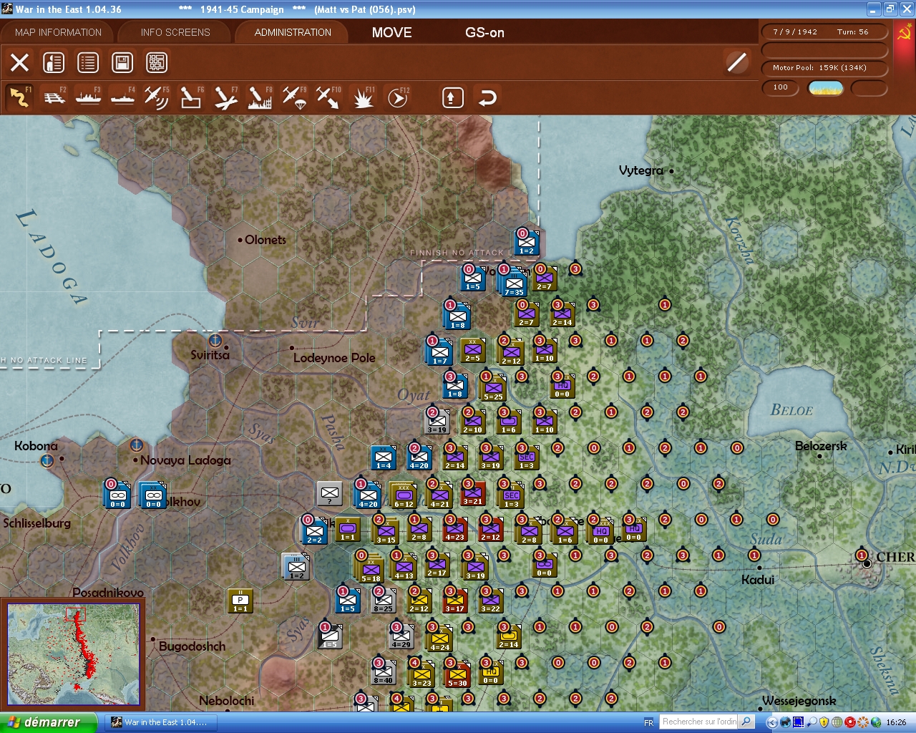Select the F8 bomb city mode
This screenshot has width=916, height=733.
[260, 97]
